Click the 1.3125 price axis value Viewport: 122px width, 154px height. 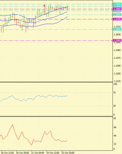117,81
